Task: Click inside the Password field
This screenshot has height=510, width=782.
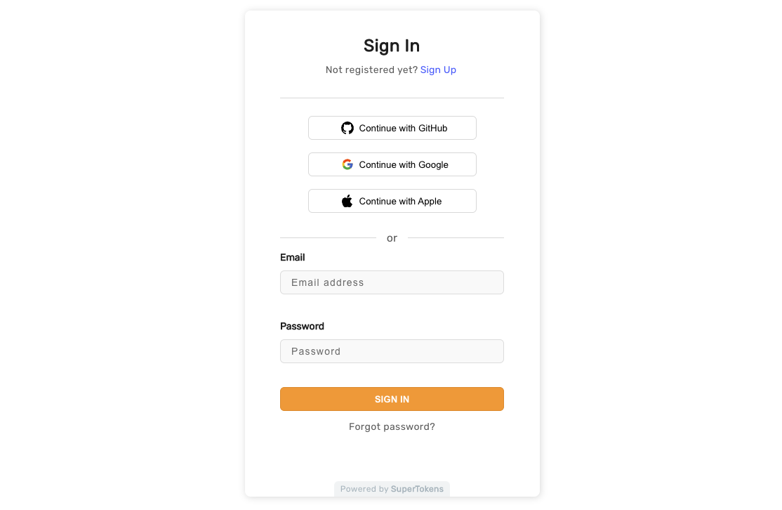Action: pyautogui.click(x=392, y=351)
